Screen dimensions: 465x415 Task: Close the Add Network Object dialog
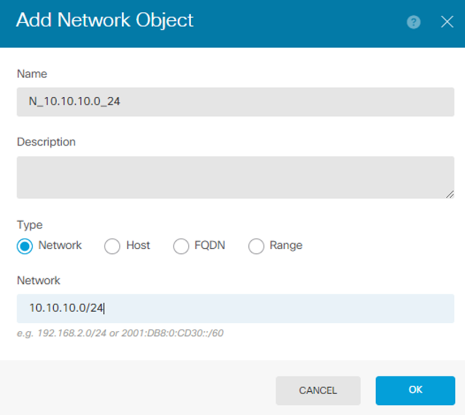[447, 22]
